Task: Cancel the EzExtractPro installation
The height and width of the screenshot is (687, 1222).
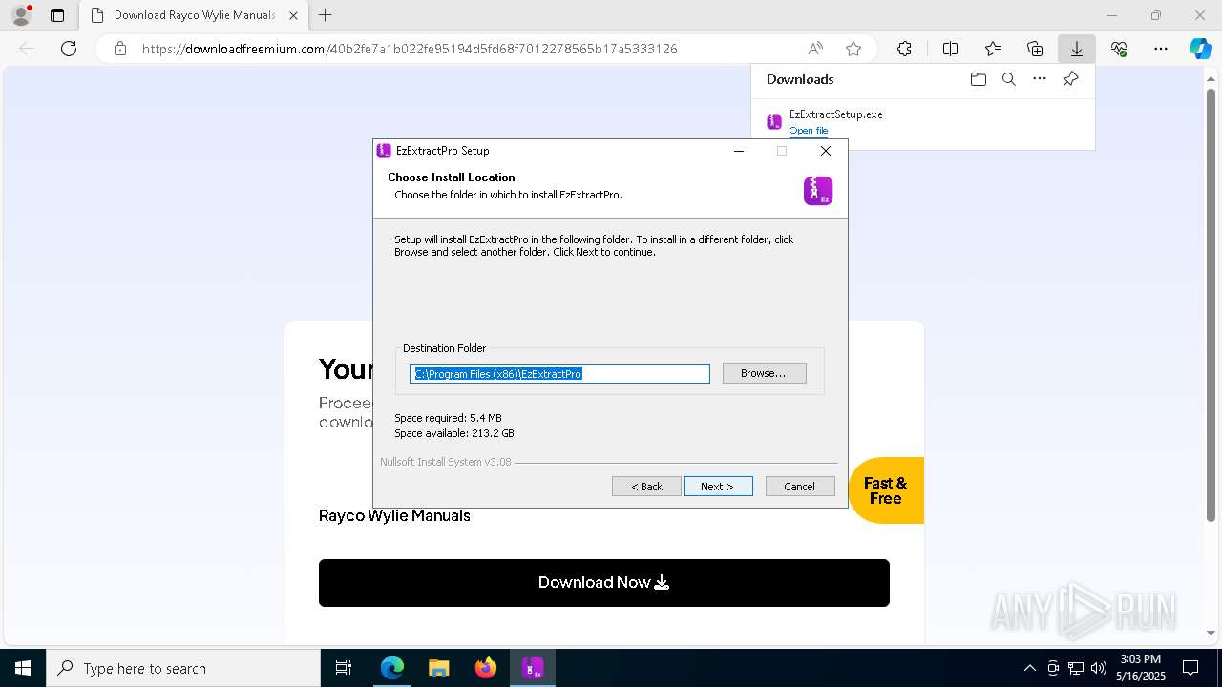Action: tap(800, 487)
